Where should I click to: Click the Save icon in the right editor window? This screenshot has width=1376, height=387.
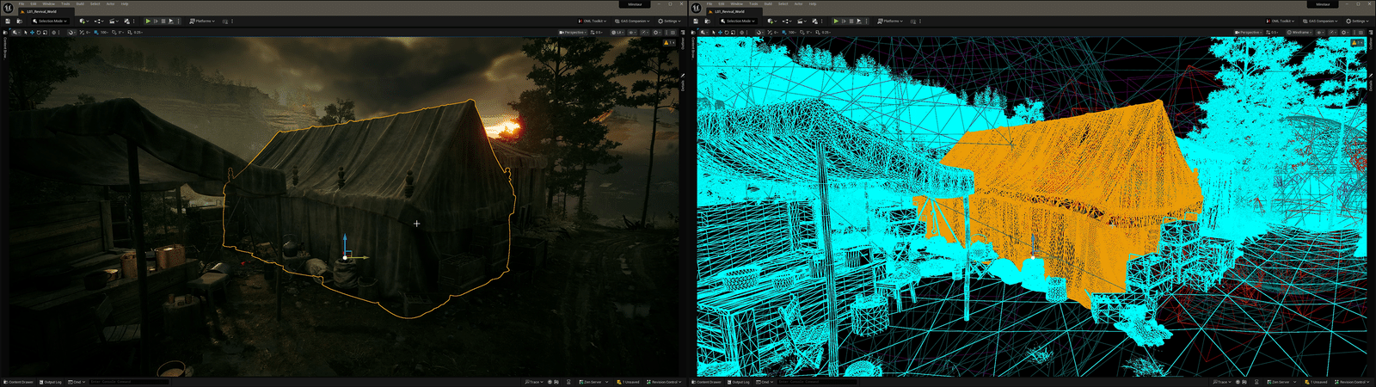point(696,21)
